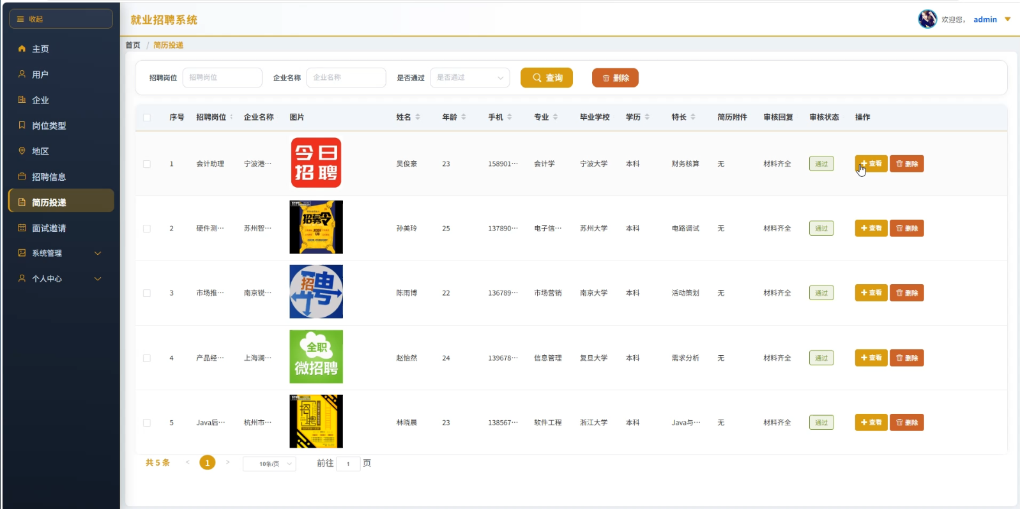Toggle the select-all checkbox in table header
1020x509 pixels.
[147, 118]
